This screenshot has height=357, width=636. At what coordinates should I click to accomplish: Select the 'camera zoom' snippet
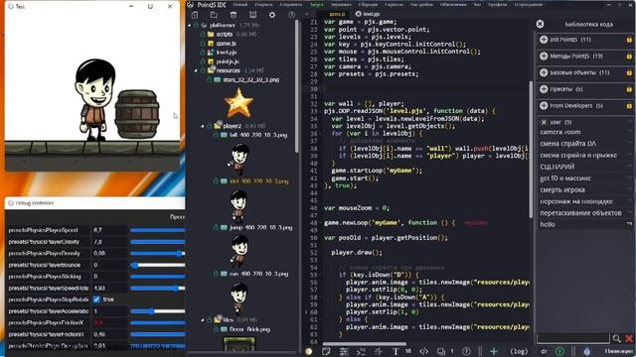point(560,132)
